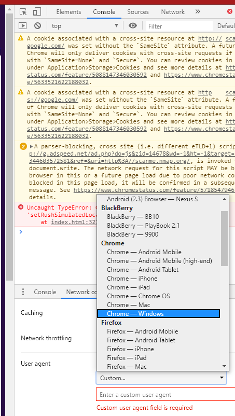
Task: Switch to the Network tab
Action: pos(173,12)
